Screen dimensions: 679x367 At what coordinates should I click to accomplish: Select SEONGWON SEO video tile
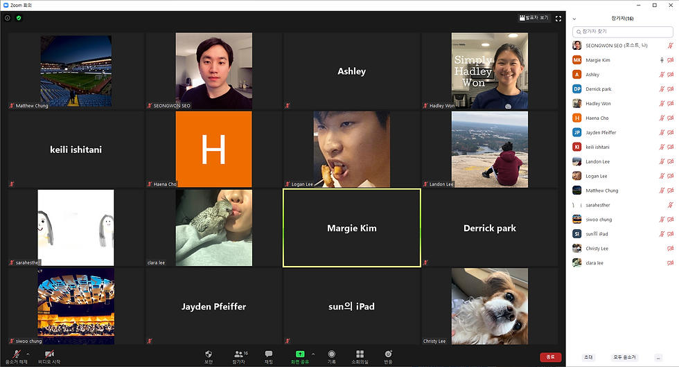click(x=213, y=71)
